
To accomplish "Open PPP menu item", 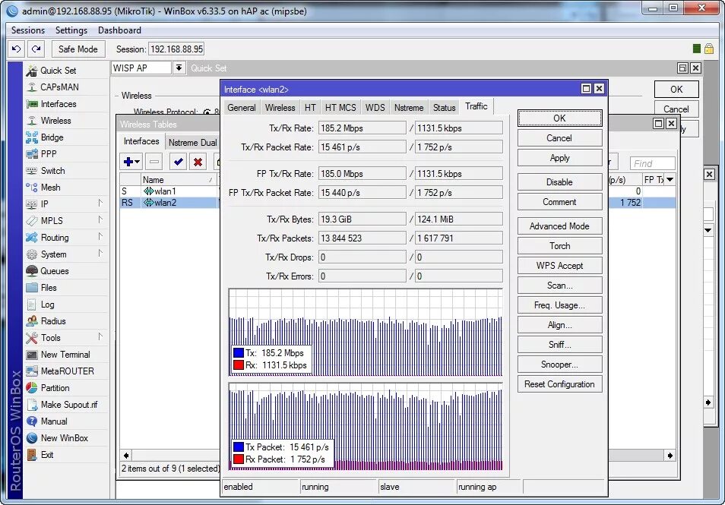I will pos(49,154).
